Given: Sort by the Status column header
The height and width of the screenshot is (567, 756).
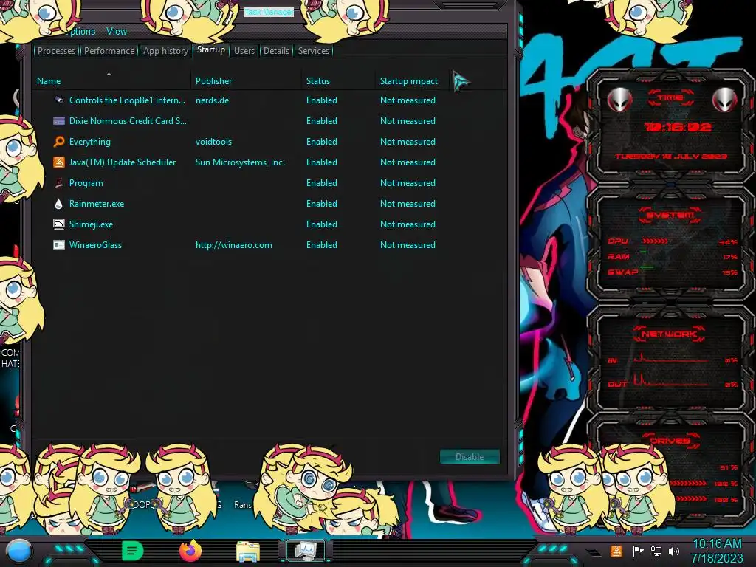Looking at the screenshot, I should [338, 80].
